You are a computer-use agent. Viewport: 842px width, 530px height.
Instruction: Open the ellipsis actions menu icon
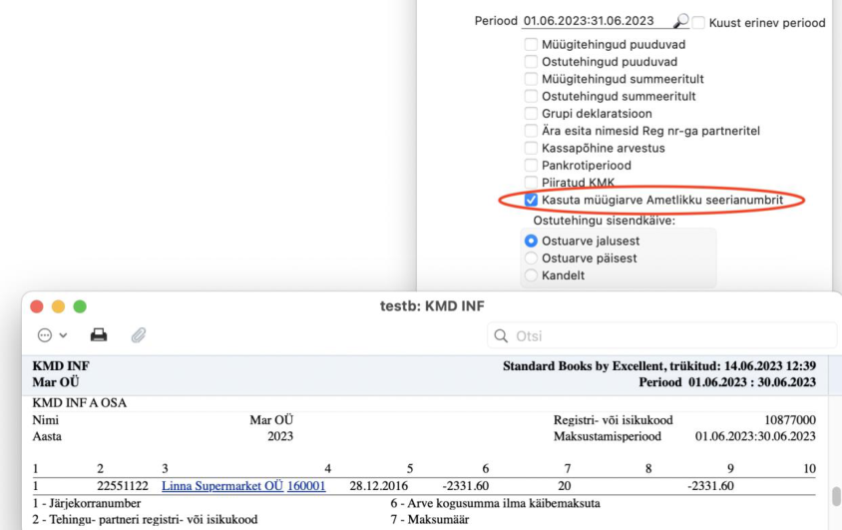[x=45, y=335]
